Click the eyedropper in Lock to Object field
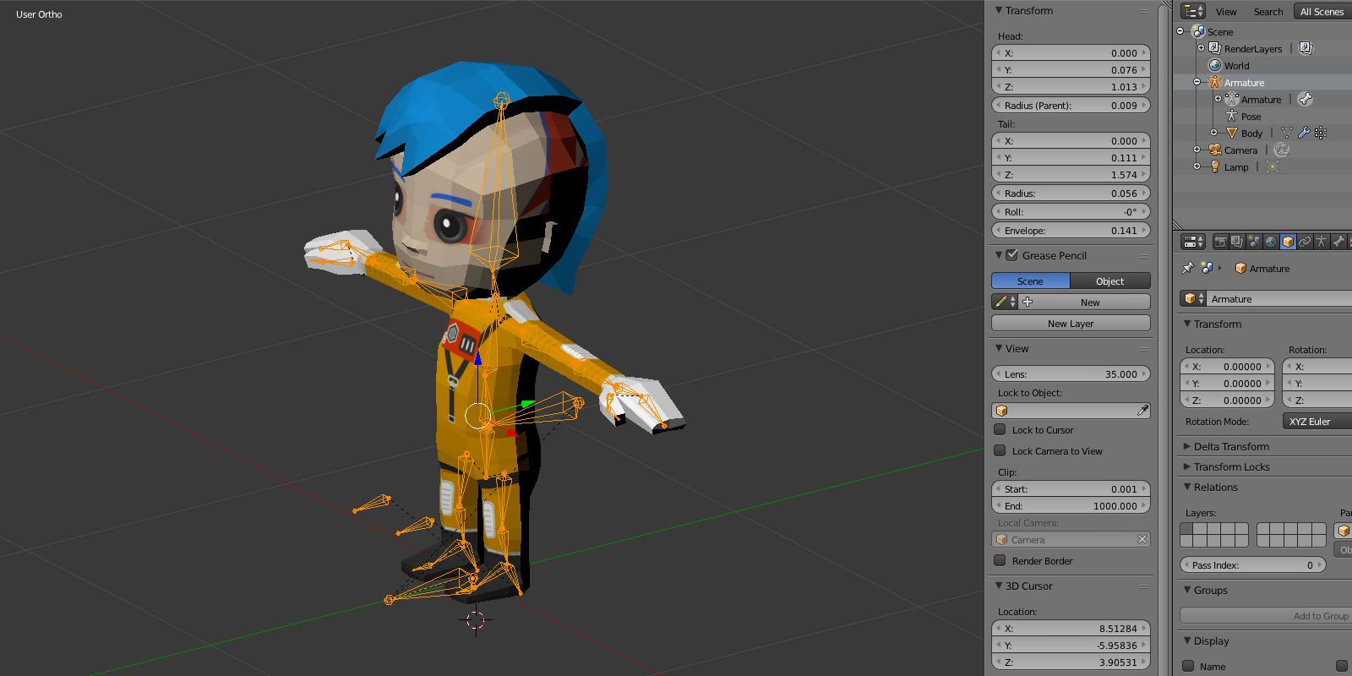The image size is (1352, 676). [1142, 411]
